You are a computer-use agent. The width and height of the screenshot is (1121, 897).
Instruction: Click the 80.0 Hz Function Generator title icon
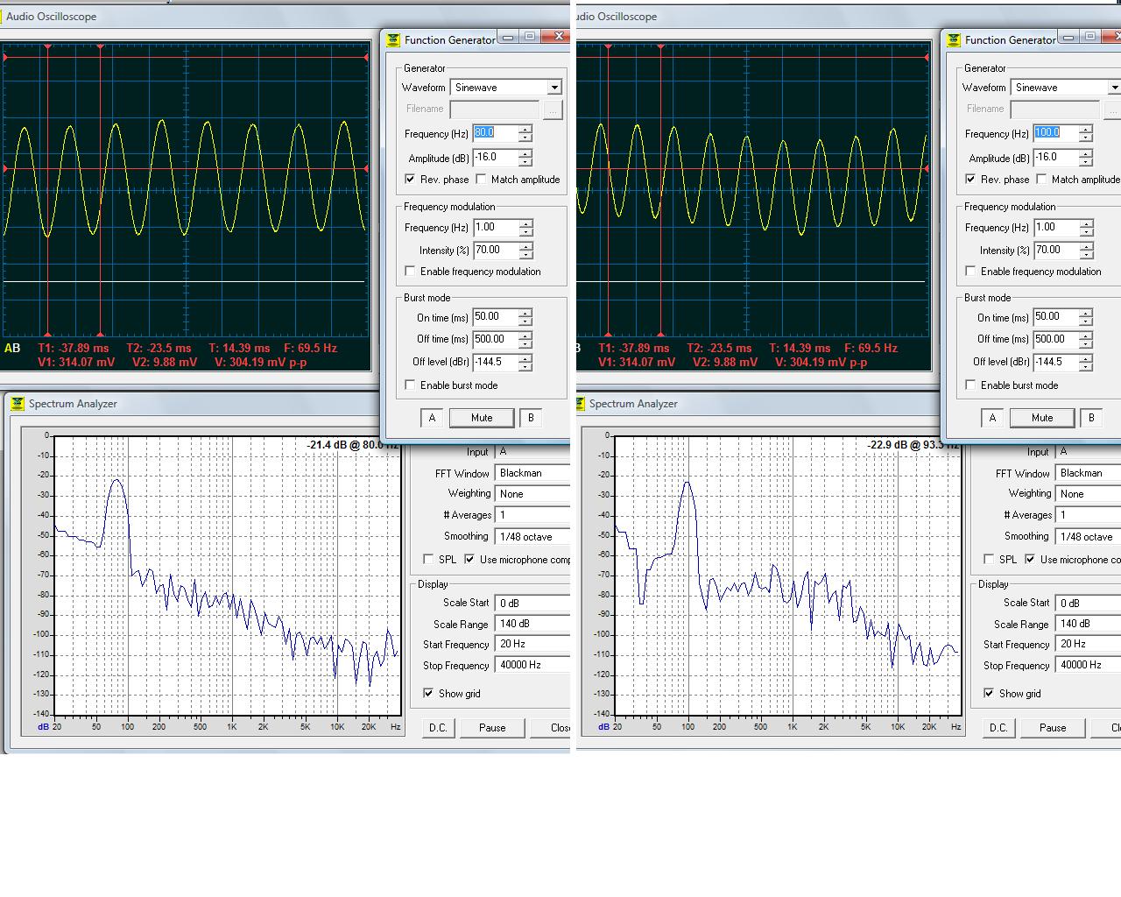pos(394,39)
